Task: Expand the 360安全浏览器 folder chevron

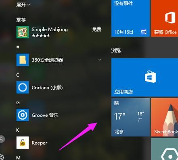Action: click(100, 60)
